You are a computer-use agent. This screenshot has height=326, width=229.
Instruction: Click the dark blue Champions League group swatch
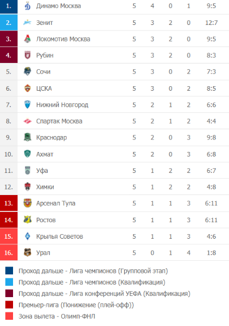tap(9, 271)
